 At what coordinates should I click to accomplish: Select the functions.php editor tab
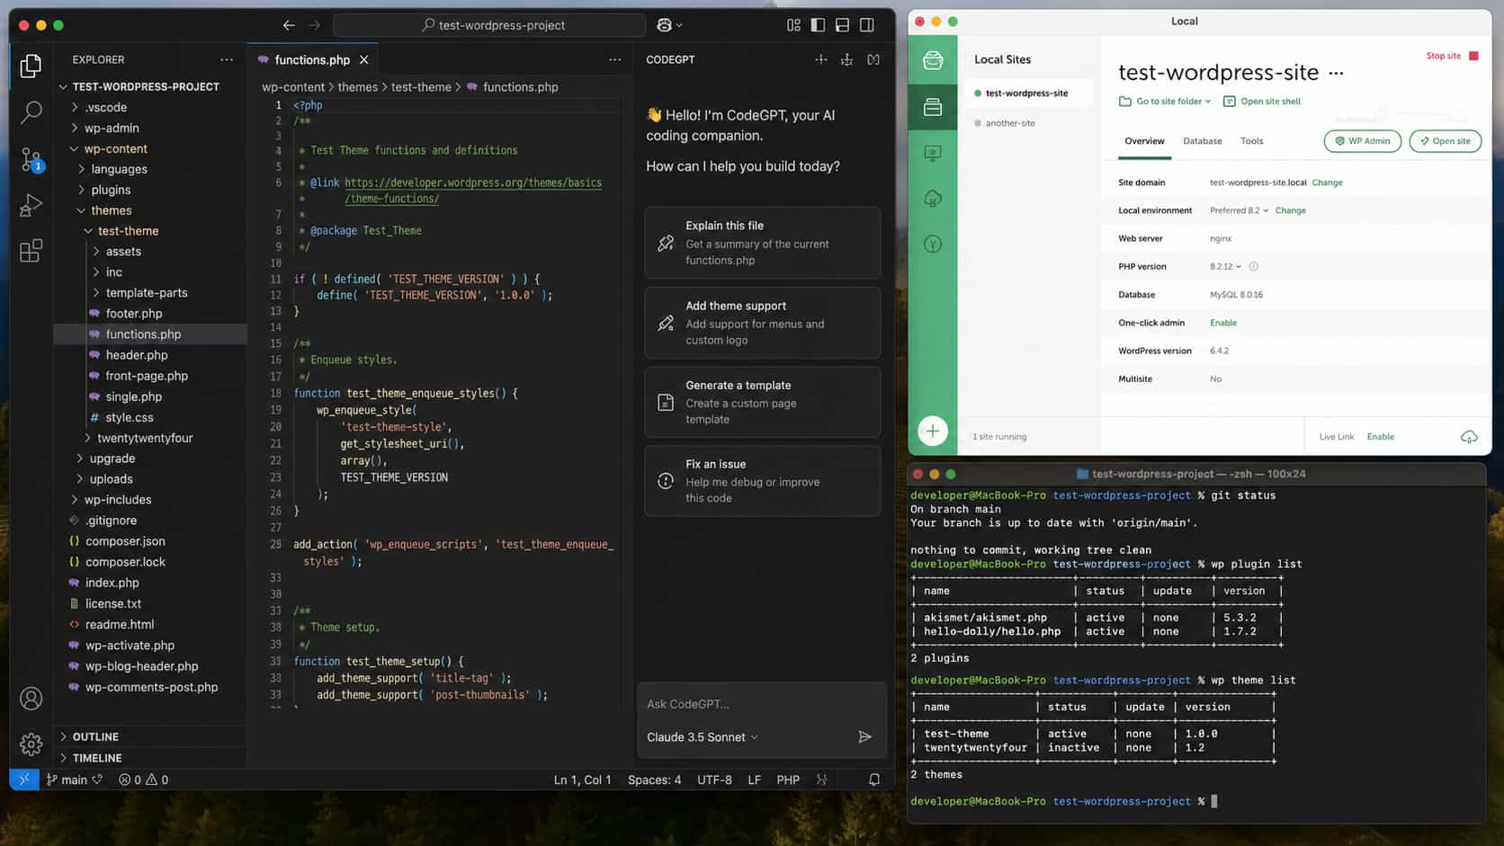(x=312, y=59)
